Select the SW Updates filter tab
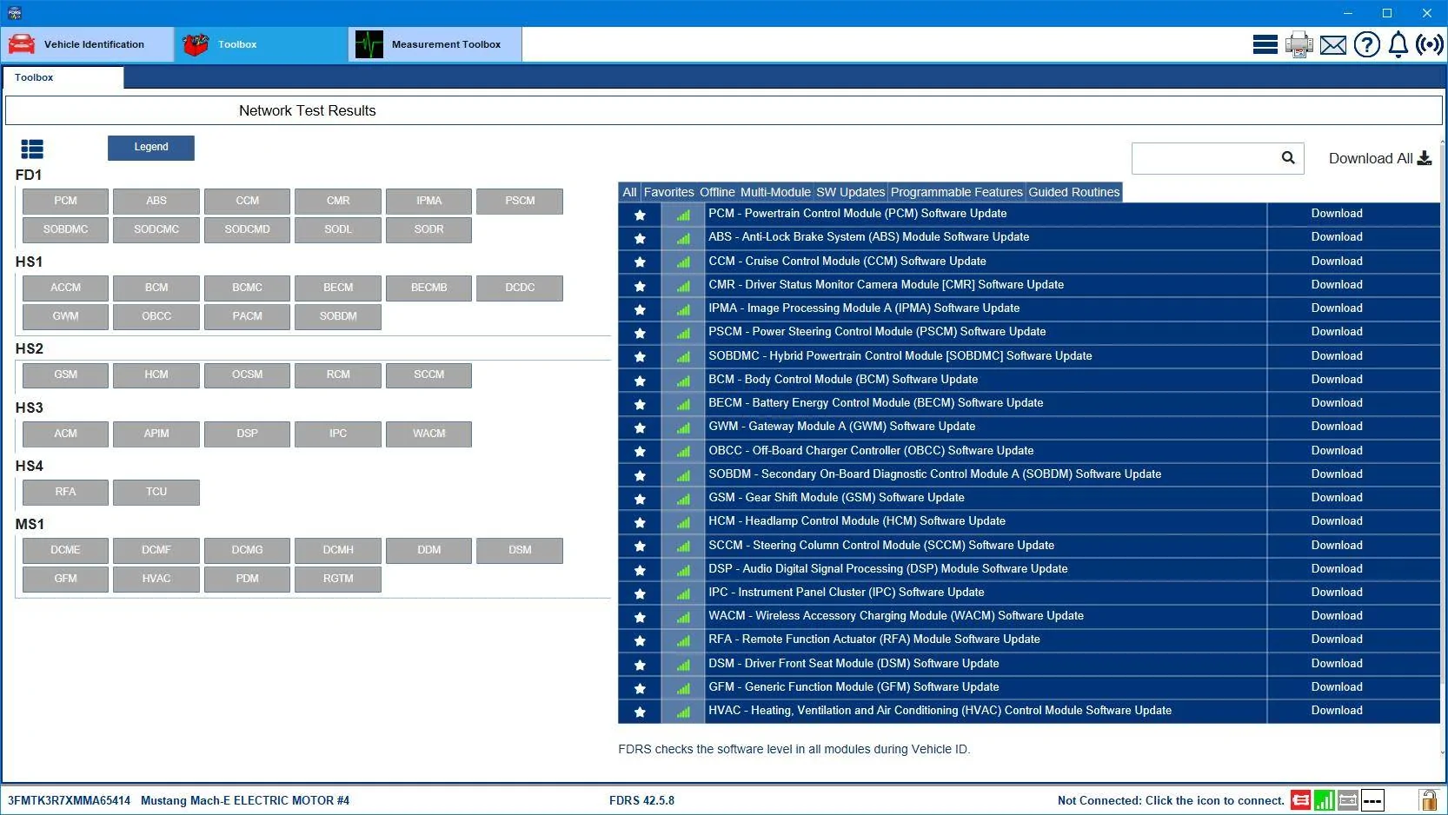Screen dimensions: 1448x815 [850, 192]
